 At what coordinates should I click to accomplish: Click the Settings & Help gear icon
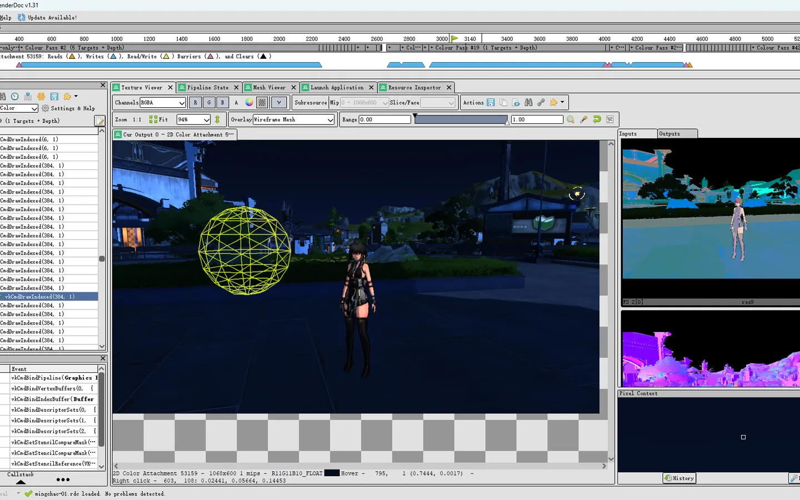pos(46,108)
